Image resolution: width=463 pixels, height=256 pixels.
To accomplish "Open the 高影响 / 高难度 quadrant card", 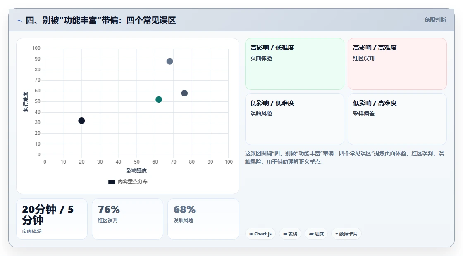I will (397, 64).
